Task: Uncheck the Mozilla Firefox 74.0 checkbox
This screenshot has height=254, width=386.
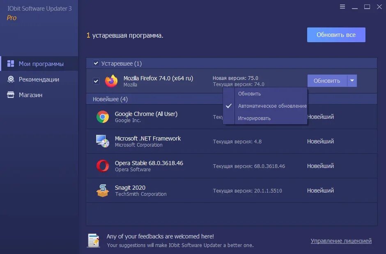Action: [96, 81]
